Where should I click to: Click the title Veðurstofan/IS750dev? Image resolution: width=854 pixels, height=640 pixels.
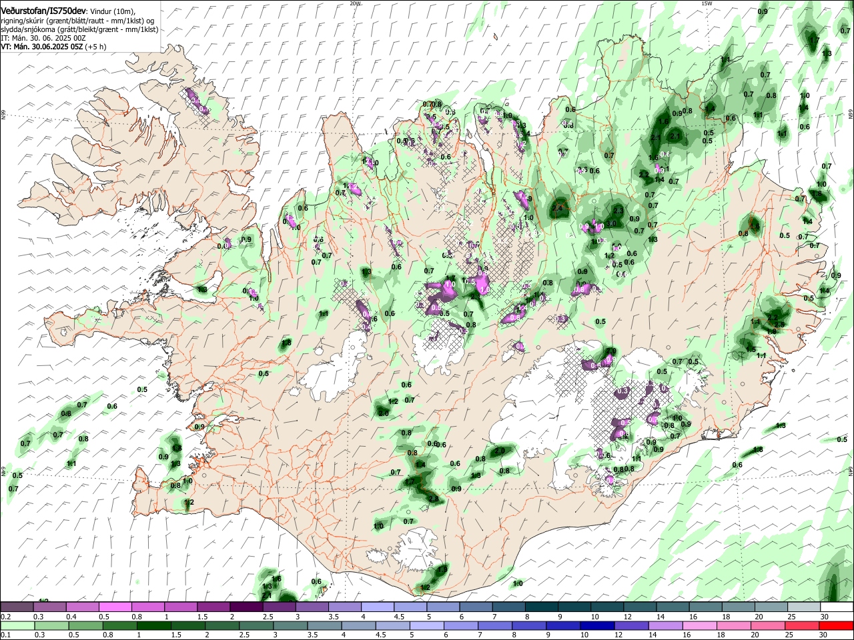[x=43, y=11]
